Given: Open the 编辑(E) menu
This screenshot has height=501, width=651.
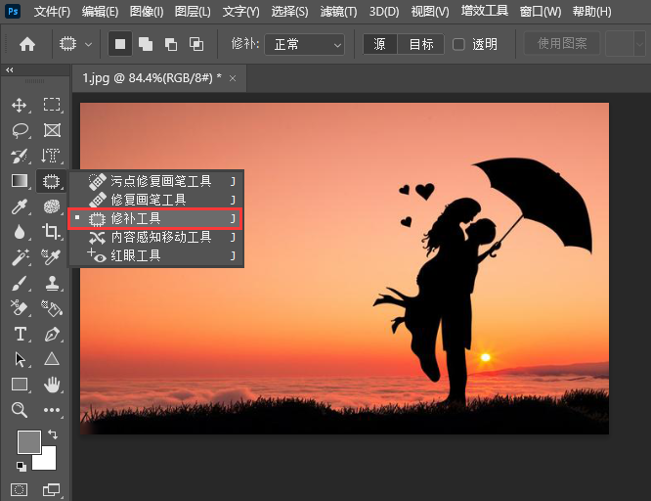Looking at the screenshot, I should coord(100,12).
